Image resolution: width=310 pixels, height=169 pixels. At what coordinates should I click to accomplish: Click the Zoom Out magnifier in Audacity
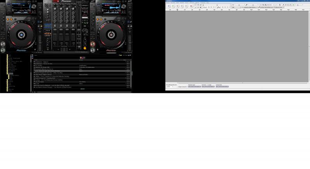[286, 5]
